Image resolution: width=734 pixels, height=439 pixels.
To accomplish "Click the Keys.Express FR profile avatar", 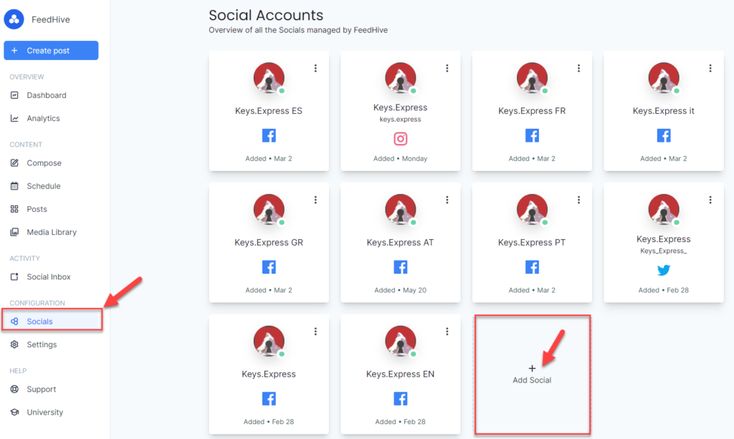I will (x=532, y=78).
